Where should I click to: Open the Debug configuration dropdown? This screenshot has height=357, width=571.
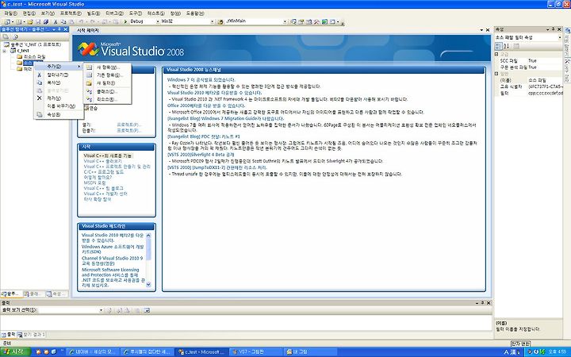(158, 21)
